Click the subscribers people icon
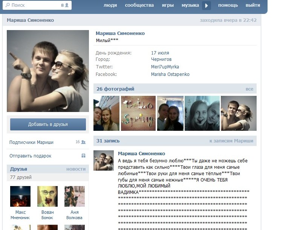Image resolution: width=283 pixels, height=230 pixels. click(83, 142)
